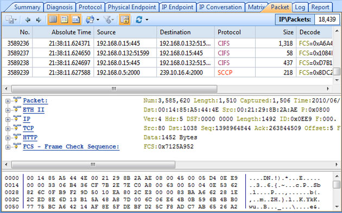Click hex offset row 0000
The image size is (342, 213).
tap(12, 178)
